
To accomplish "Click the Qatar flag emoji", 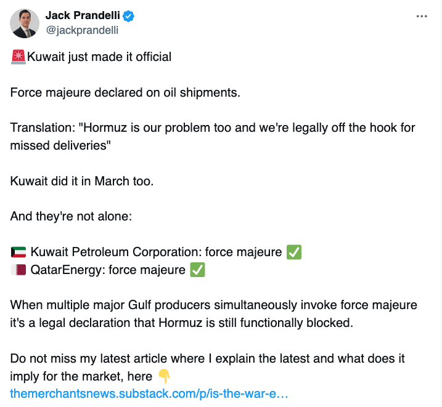I will [18, 270].
